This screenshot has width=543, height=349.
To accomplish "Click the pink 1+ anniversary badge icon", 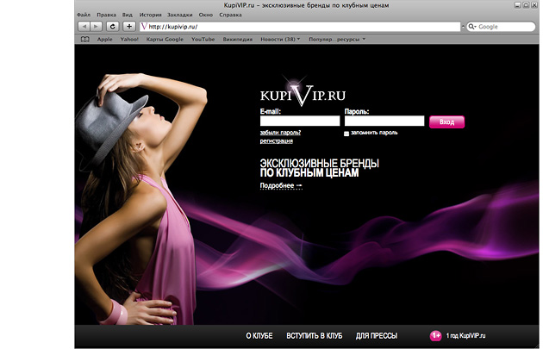I will (435, 334).
